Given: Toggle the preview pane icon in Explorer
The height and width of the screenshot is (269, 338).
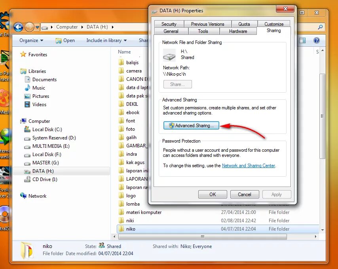Looking at the screenshot, I should pyautogui.click(x=302, y=40).
